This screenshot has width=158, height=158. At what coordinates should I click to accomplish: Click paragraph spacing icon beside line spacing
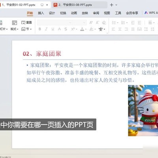[x=152, y=29]
